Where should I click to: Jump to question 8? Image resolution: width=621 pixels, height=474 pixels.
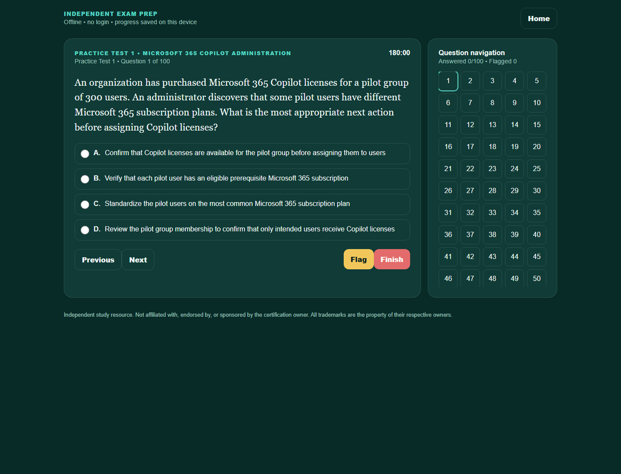(x=492, y=102)
